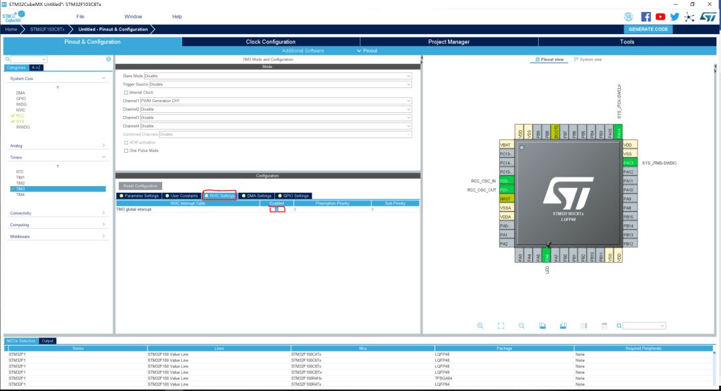Click the pin search magnifier icon
The width and height of the screenshot is (721, 391).
tap(619, 326)
